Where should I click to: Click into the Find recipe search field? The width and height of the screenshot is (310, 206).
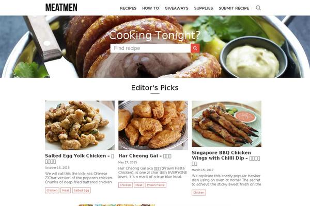pyautogui.click(x=150, y=48)
